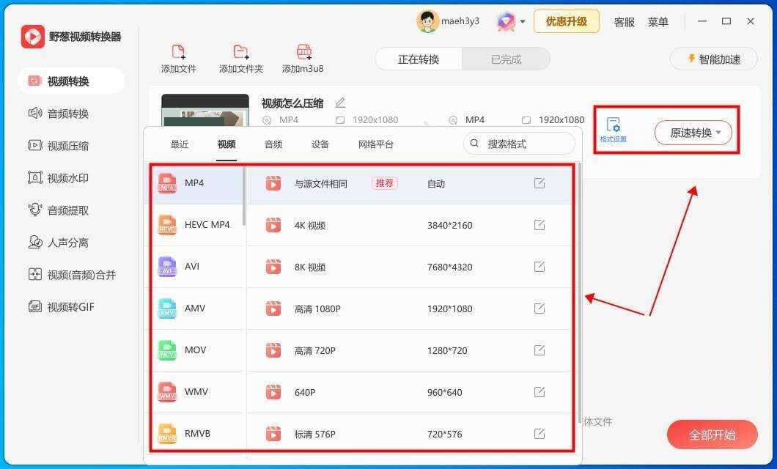Click the search format input field
Screen dimensions: 777x469
coord(519,144)
